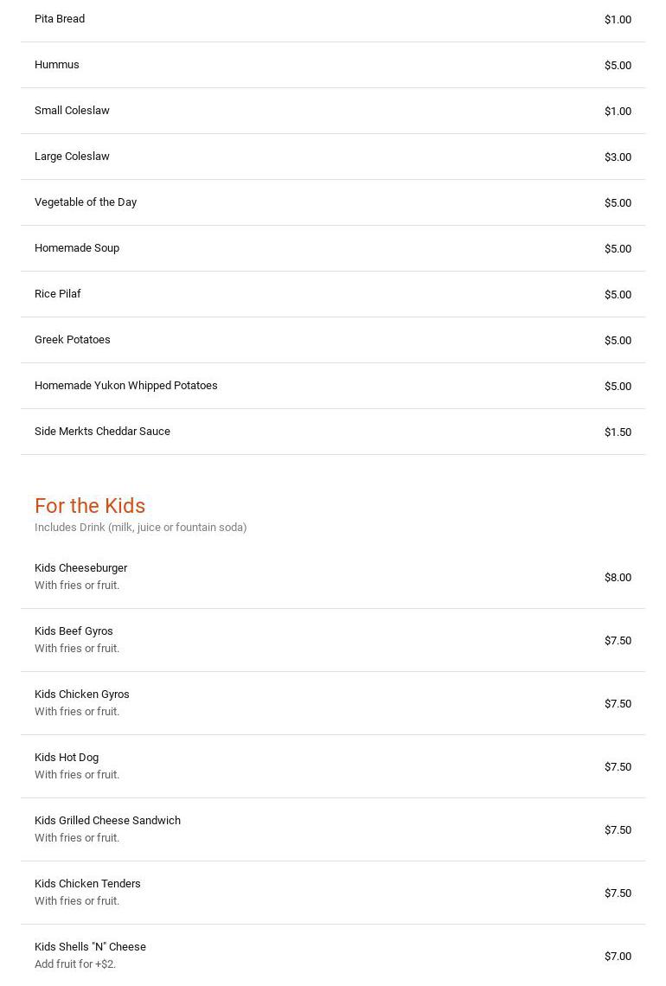Open Homemade Yukon Whipped Potatoes
Screen dimensions: 666x986
pos(126,386)
